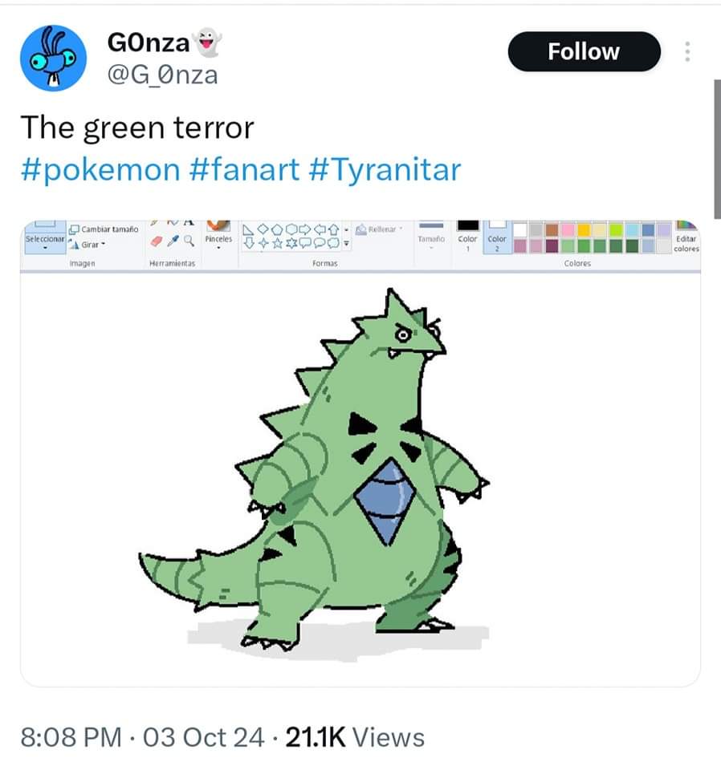Click the Cambiar tamaño resize icon

click(x=75, y=229)
